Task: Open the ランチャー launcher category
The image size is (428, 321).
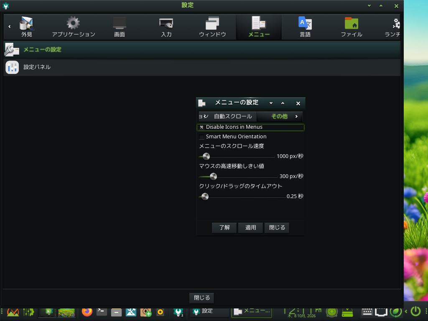Action: [x=393, y=27]
